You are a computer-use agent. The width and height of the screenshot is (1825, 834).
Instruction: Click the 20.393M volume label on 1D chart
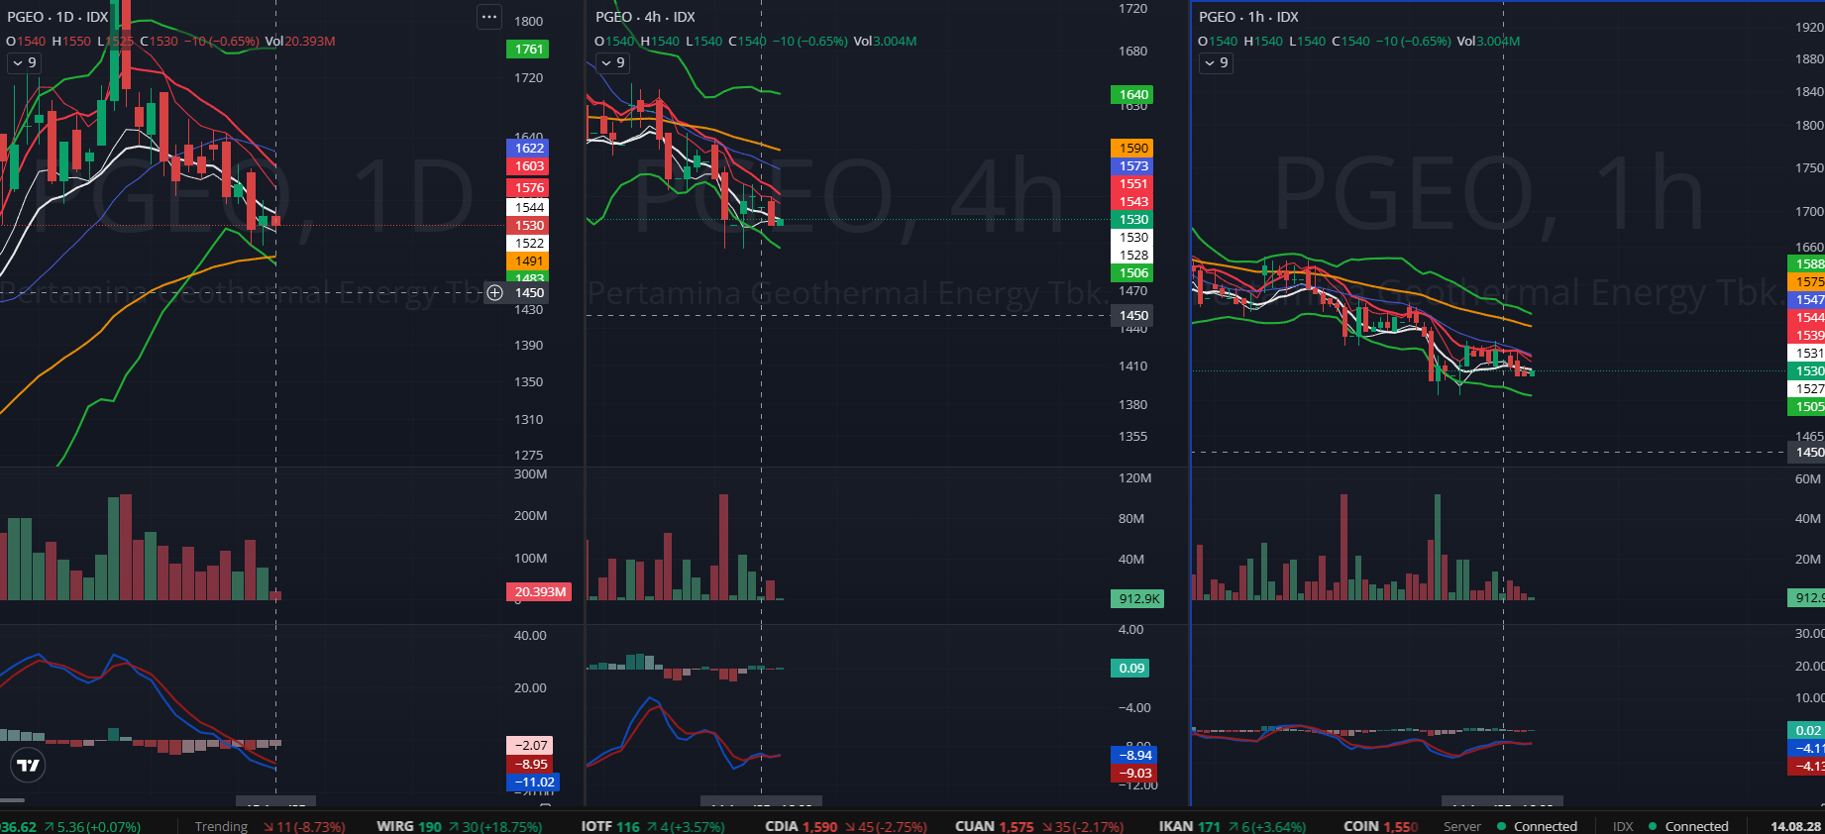pos(539,591)
